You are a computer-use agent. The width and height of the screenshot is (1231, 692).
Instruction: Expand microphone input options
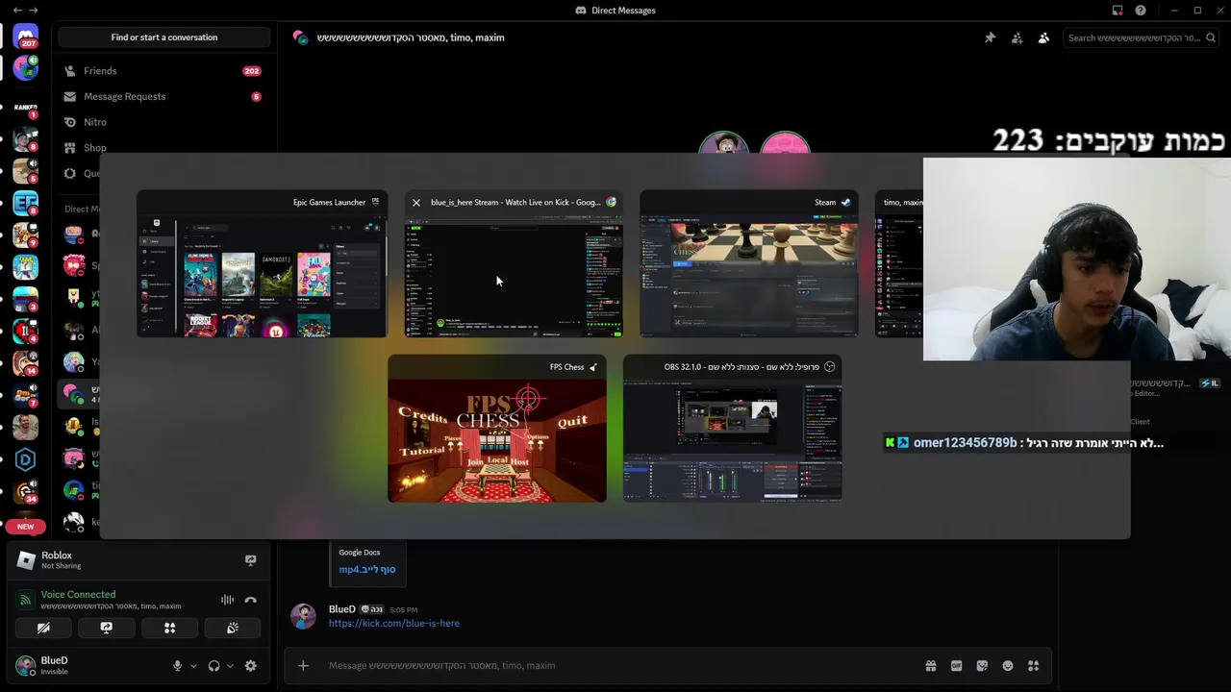coord(193,666)
